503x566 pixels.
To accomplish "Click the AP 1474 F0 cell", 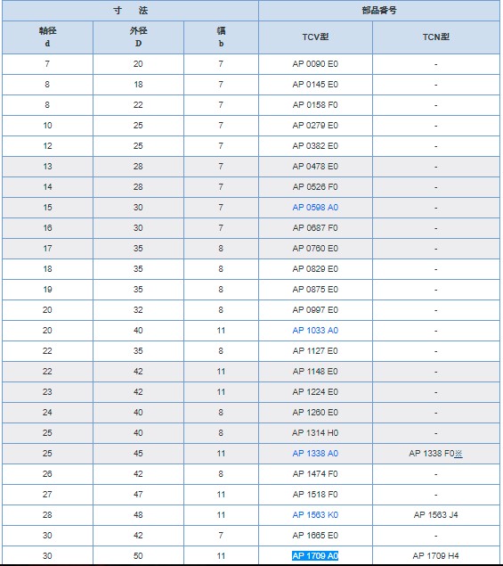I will tap(315, 474).
